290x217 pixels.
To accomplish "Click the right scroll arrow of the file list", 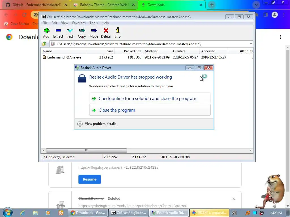I will (250, 150).
